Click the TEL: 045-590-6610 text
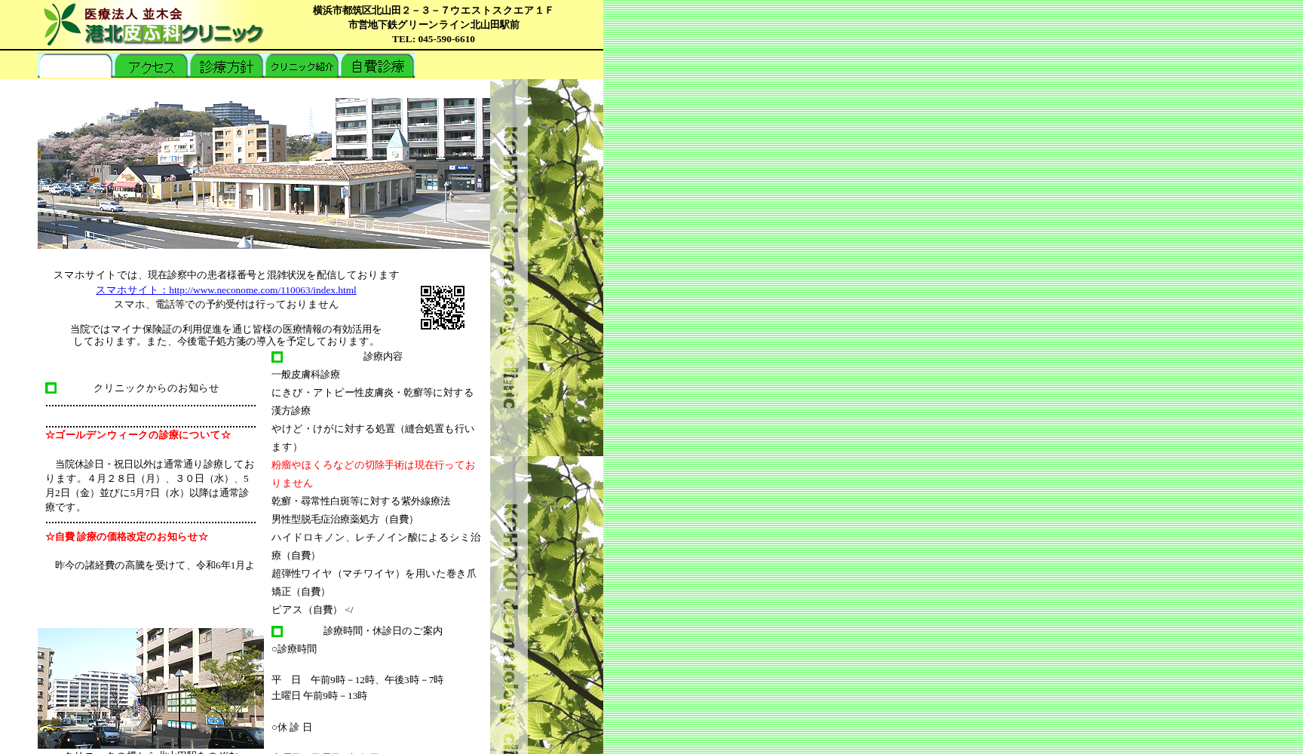Image resolution: width=1303 pixels, height=754 pixels. tap(434, 39)
